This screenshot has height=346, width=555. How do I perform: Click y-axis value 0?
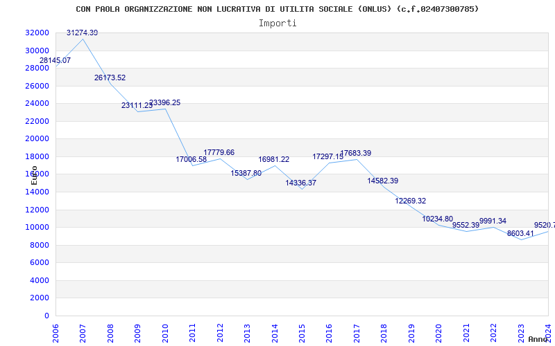pyautogui.click(x=46, y=316)
